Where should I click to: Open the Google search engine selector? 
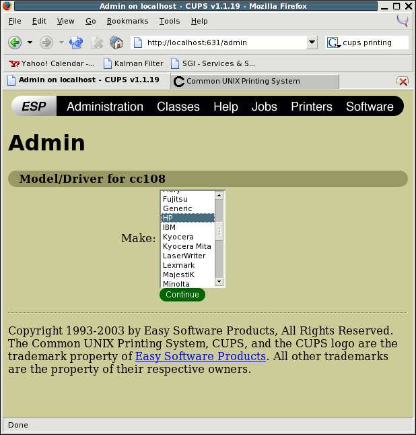pyautogui.click(x=333, y=42)
